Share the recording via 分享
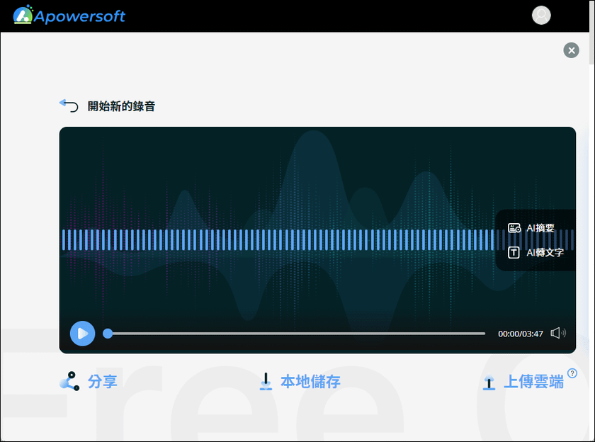The image size is (595, 442). tap(103, 381)
